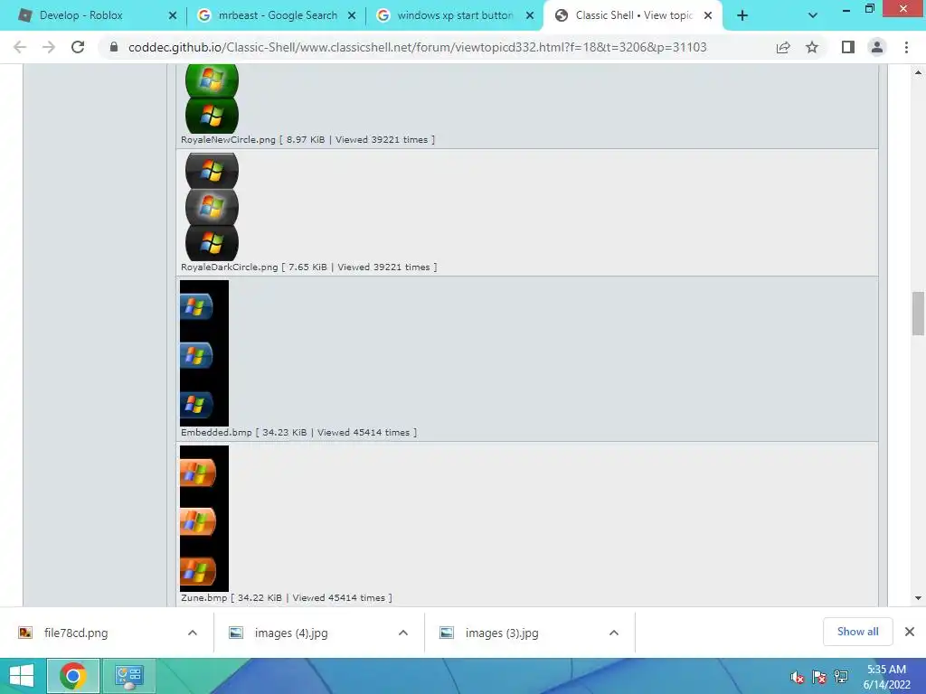Switch to Develop - Roblox tab
Viewport: 926px width, 694px height.
[x=94, y=15]
